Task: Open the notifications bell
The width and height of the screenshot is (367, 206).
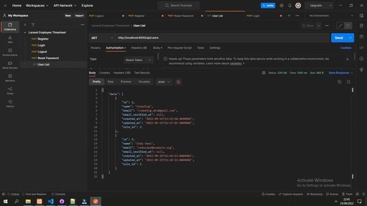Action: [290, 5]
